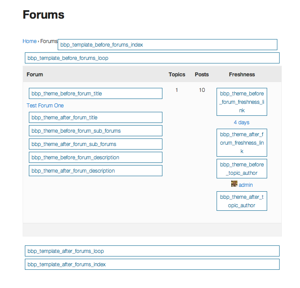Image resolution: width=300 pixels, height=288 pixels.
Task: Click the bbp_template_after_forums_loop hook box
Action: [x=152, y=251]
